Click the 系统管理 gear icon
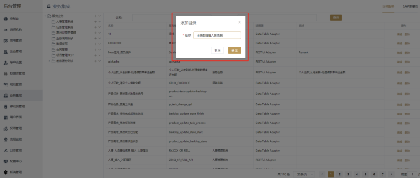This screenshot has height=178, width=420. pos(5,172)
